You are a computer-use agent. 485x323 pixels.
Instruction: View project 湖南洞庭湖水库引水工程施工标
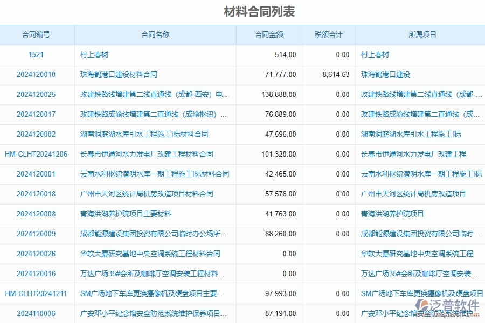(x=410, y=134)
